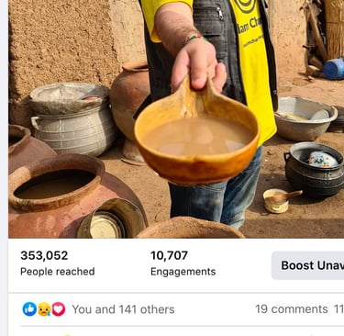This screenshot has height=336, width=344.
Task: Click the metal basin beside the vest
Action: click(306, 118)
